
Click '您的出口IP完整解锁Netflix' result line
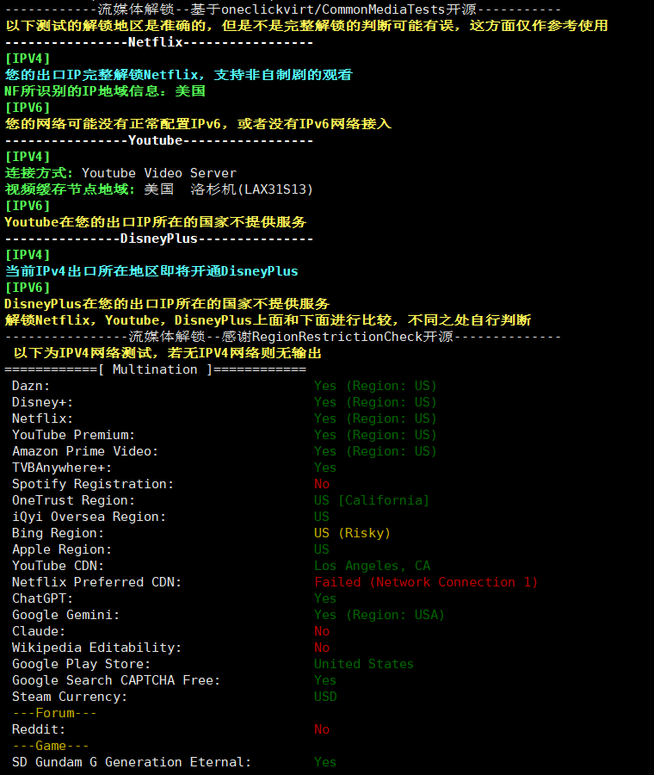click(x=178, y=75)
